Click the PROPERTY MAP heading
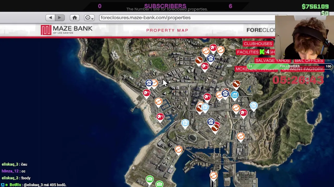This screenshot has height=187, width=334. 167,30
